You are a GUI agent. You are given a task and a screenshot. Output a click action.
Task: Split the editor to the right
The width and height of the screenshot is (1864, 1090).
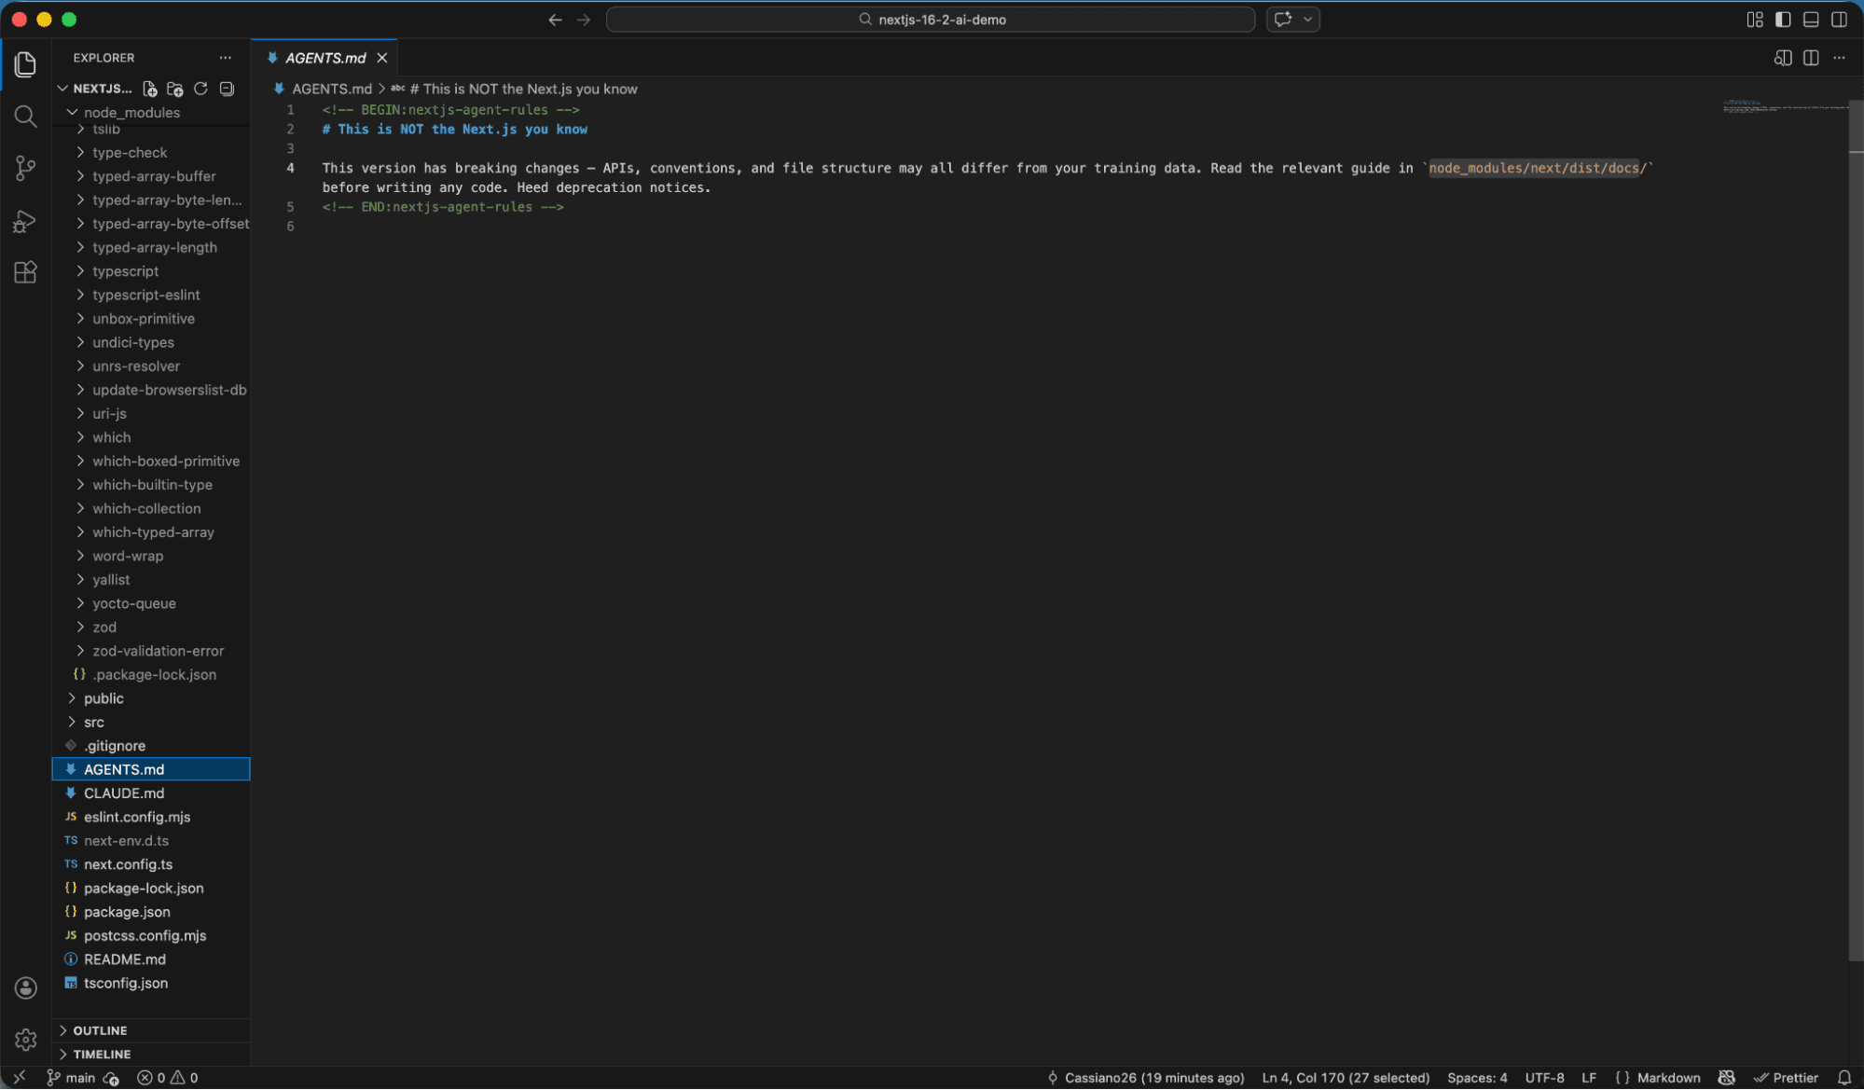tap(1811, 58)
